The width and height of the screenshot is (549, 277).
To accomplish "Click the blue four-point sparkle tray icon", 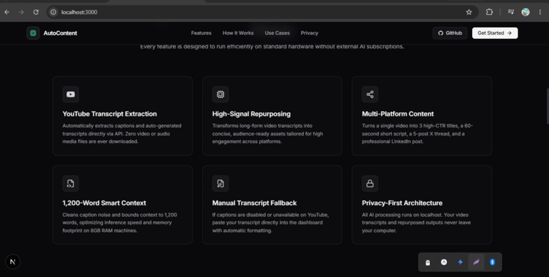I will (x=460, y=262).
